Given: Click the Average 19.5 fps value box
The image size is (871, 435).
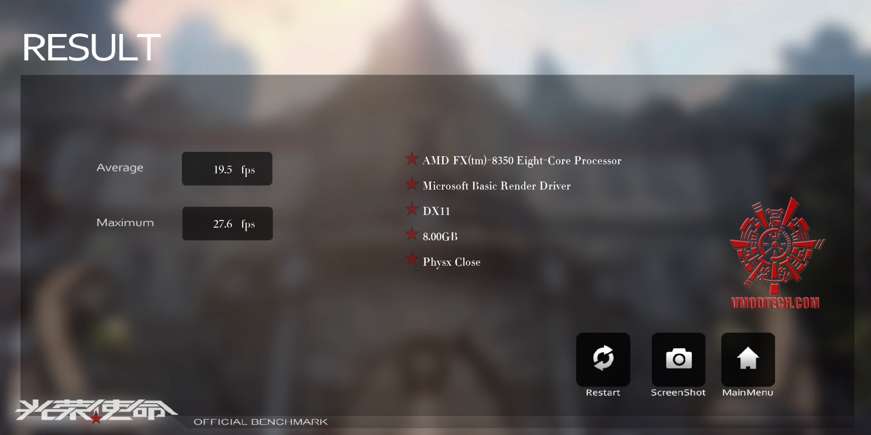Looking at the screenshot, I should 227,169.
